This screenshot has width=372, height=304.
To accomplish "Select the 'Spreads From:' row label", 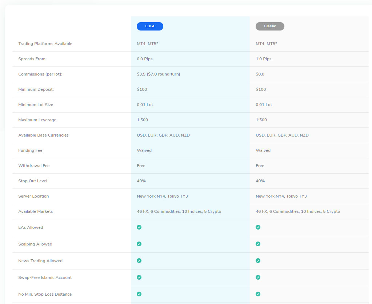I will (x=32, y=59).
